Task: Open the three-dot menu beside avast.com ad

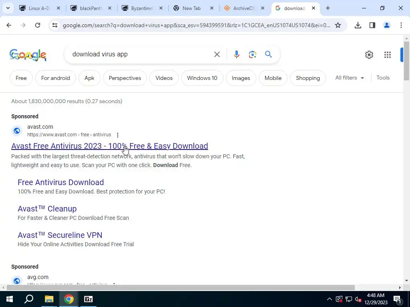Action: [118, 135]
